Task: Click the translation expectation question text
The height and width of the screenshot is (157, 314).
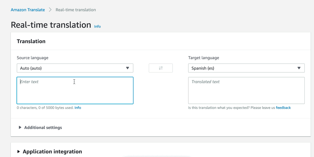Action: 232,108
